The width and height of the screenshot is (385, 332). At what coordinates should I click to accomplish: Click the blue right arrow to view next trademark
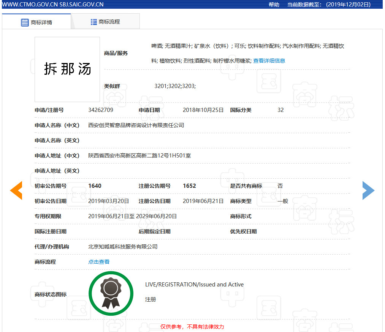pyautogui.click(x=368, y=190)
